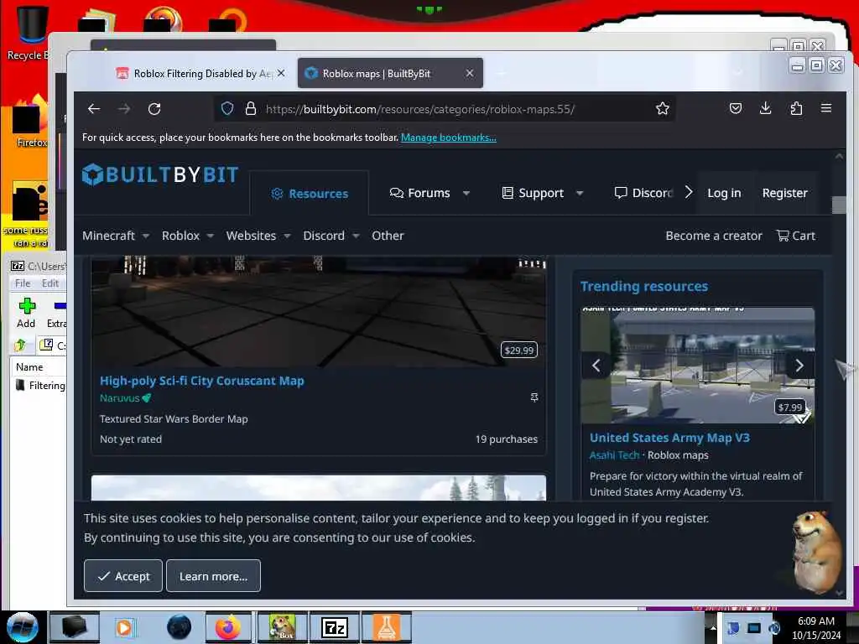Viewport: 859px width, 644px height.
Task: Click the 7-Zip up folder arrow icon
Action: pos(20,345)
